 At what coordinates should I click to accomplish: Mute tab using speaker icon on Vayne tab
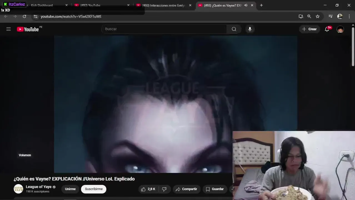(246, 5)
